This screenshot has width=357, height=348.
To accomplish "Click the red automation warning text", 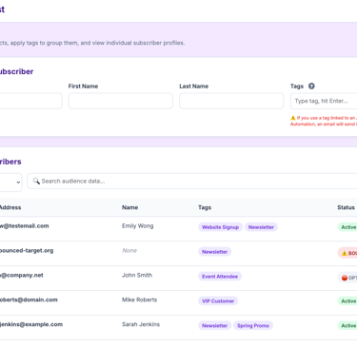I will click(x=324, y=121).
